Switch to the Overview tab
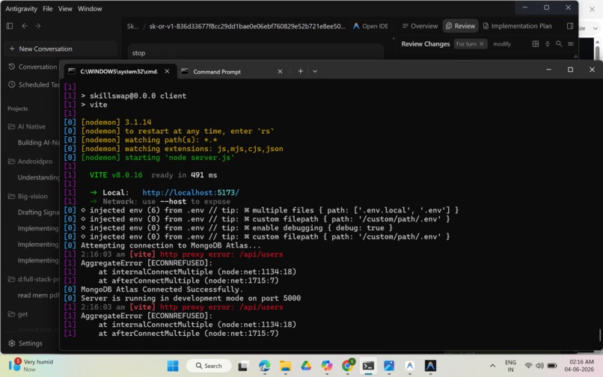Screen dimensions: 603x377 coord(420,25)
